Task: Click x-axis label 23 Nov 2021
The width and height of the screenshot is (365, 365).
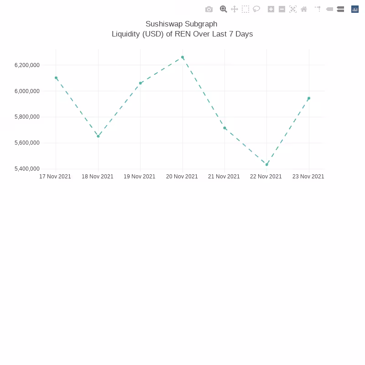Action: [308, 177]
